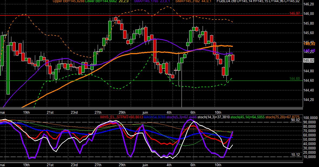Click 19th on the price chart date axis
The width and height of the screenshot is (319, 167).
pyautogui.click(x=26, y=112)
